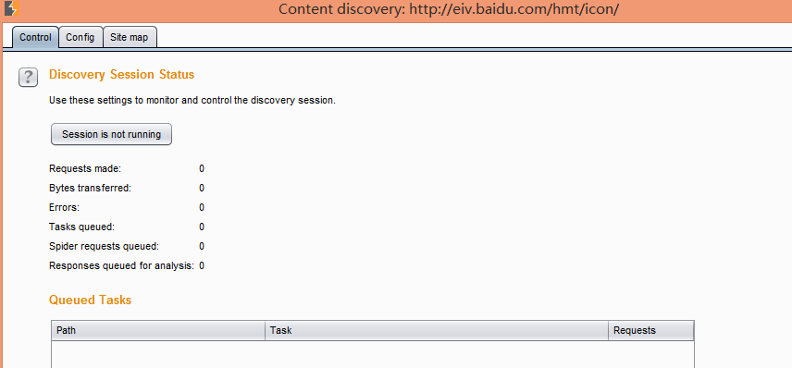
Task: Open the Config tab
Action: pyautogui.click(x=80, y=37)
